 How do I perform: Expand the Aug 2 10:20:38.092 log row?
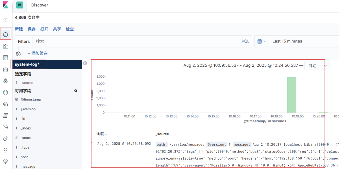pos(92,144)
